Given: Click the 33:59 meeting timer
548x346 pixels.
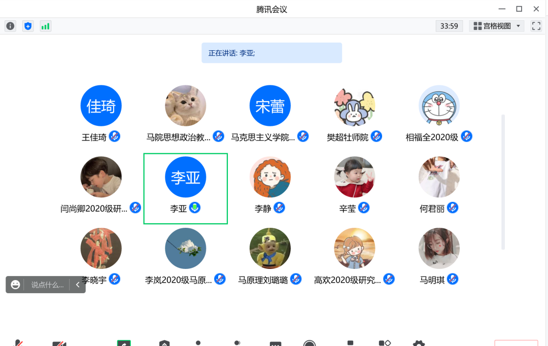Looking at the screenshot, I should (449, 26).
